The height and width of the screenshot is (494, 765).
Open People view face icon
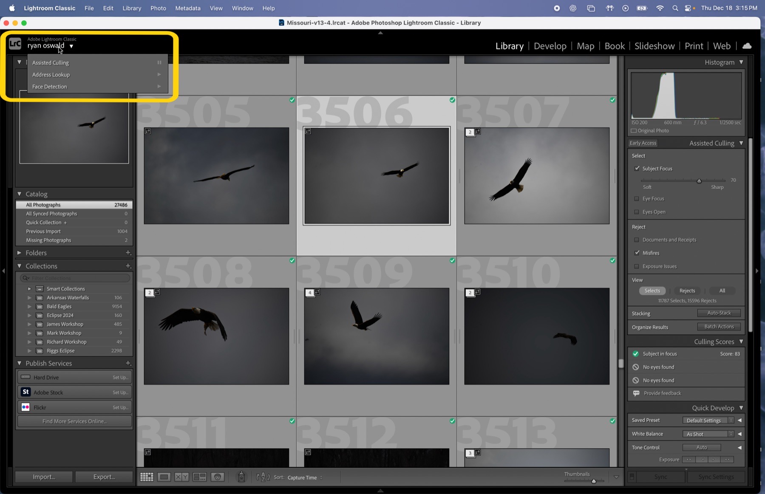(x=218, y=477)
